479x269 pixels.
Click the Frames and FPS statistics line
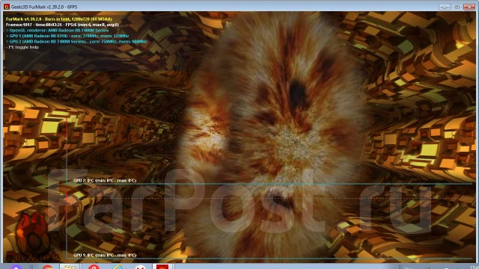click(x=62, y=25)
